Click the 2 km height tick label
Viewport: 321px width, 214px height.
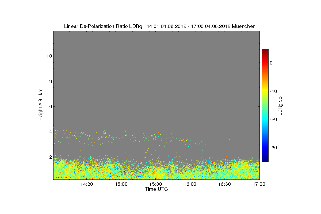[50, 157]
